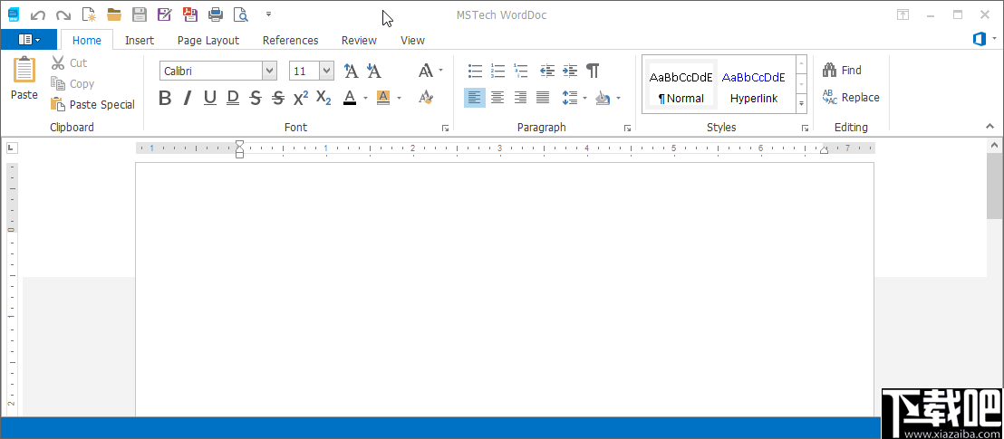
Task: Apply the text highlight color
Action: [x=383, y=98]
